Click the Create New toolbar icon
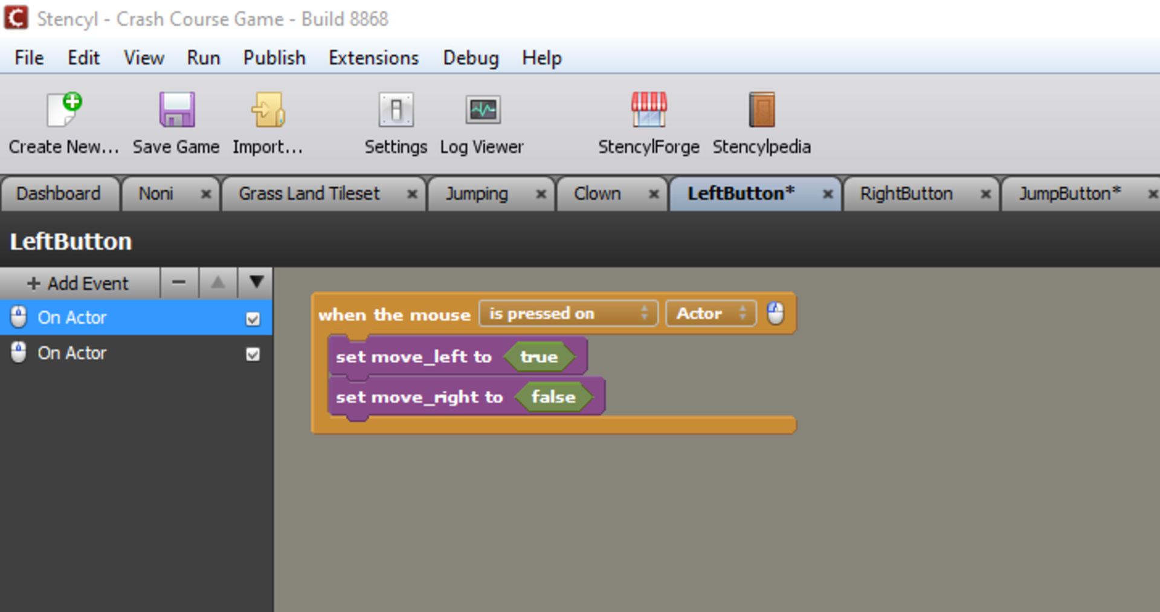 pos(64,111)
